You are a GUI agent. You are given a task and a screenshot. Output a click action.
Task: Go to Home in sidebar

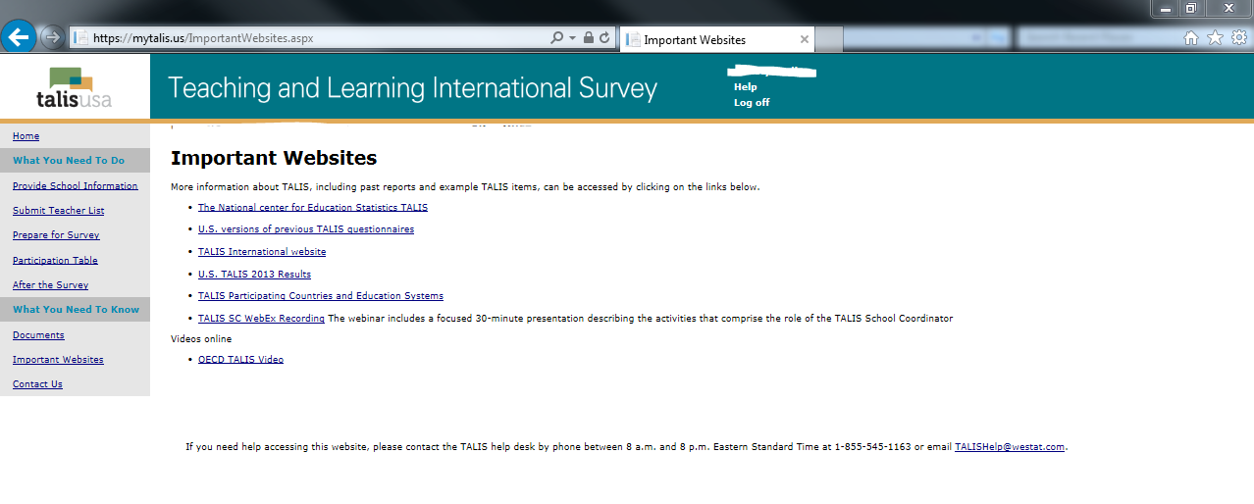pyautogui.click(x=26, y=136)
